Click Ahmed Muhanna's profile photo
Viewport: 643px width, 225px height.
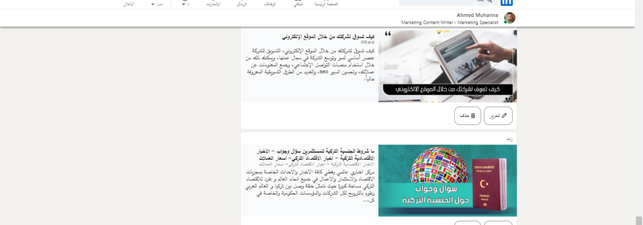pos(509,18)
